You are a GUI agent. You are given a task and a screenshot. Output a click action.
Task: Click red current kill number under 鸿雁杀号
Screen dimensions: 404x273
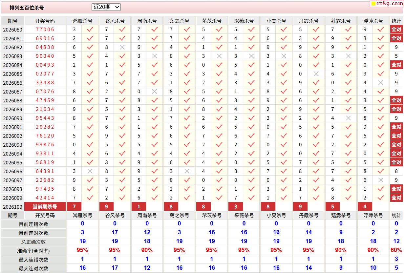point(74,206)
